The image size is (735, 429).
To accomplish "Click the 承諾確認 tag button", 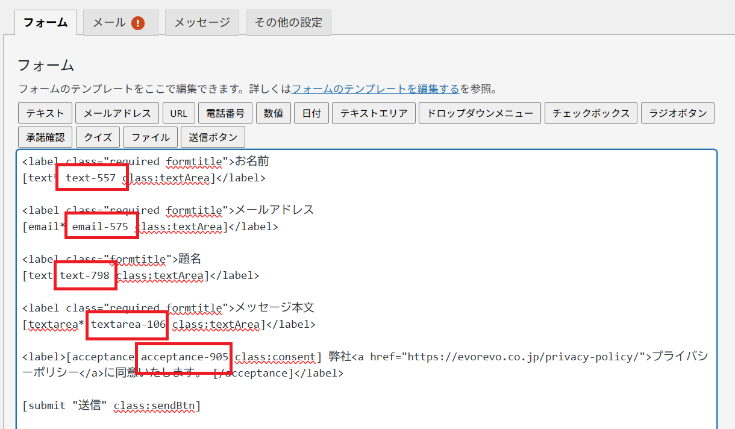I will point(45,137).
